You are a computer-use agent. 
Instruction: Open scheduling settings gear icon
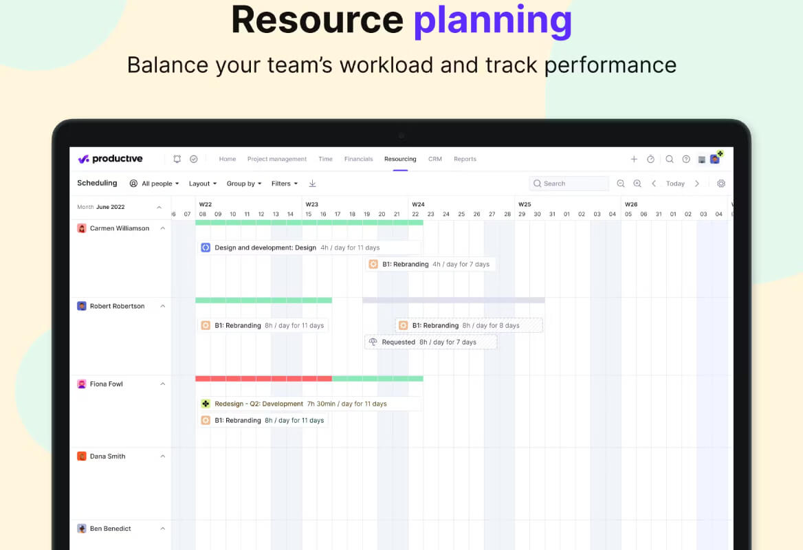point(721,184)
